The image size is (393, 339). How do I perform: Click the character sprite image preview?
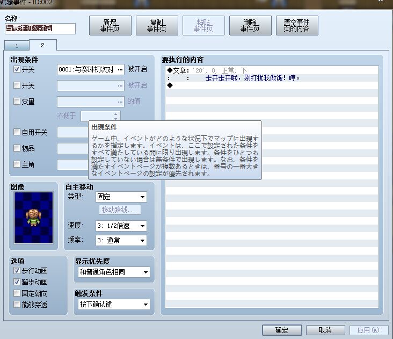[34, 218]
